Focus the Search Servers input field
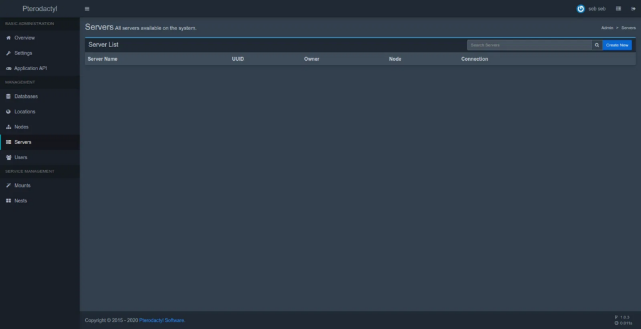This screenshot has height=329, width=641. tap(529, 45)
